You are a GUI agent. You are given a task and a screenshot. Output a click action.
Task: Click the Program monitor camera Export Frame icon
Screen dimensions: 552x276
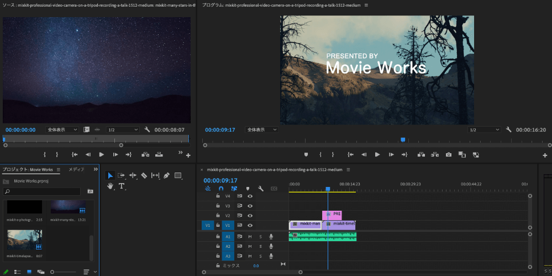pyautogui.click(x=449, y=154)
